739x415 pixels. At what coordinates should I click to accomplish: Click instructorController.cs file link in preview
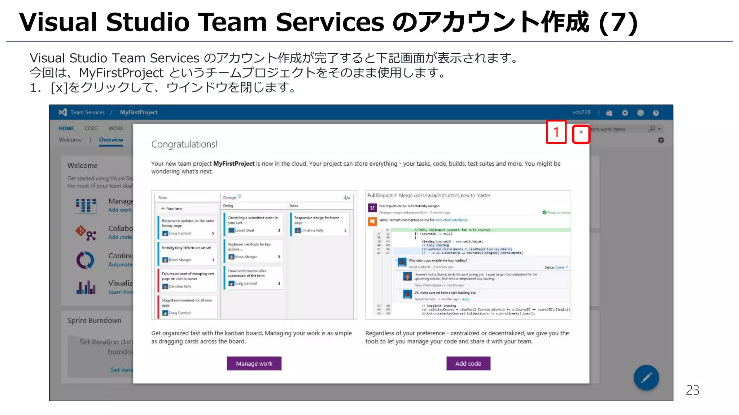tap(451, 220)
